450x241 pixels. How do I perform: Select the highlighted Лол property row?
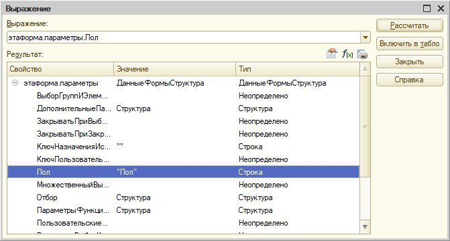click(x=183, y=172)
